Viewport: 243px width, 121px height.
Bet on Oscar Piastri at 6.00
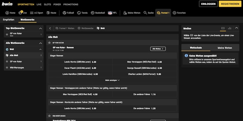tap(80, 68)
